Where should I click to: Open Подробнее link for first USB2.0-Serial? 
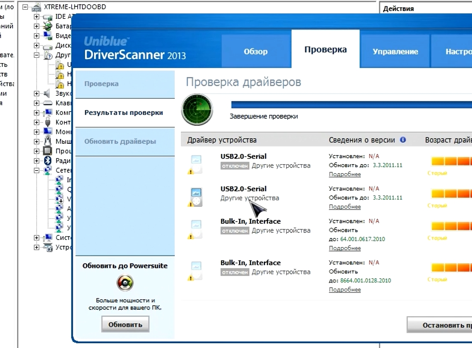[345, 174]
